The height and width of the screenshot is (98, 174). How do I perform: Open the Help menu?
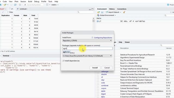coord(56,2)
